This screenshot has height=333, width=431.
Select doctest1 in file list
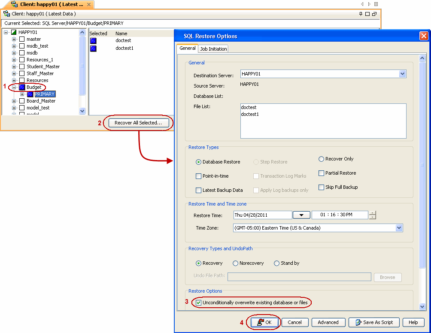click(x=250, y=114)
